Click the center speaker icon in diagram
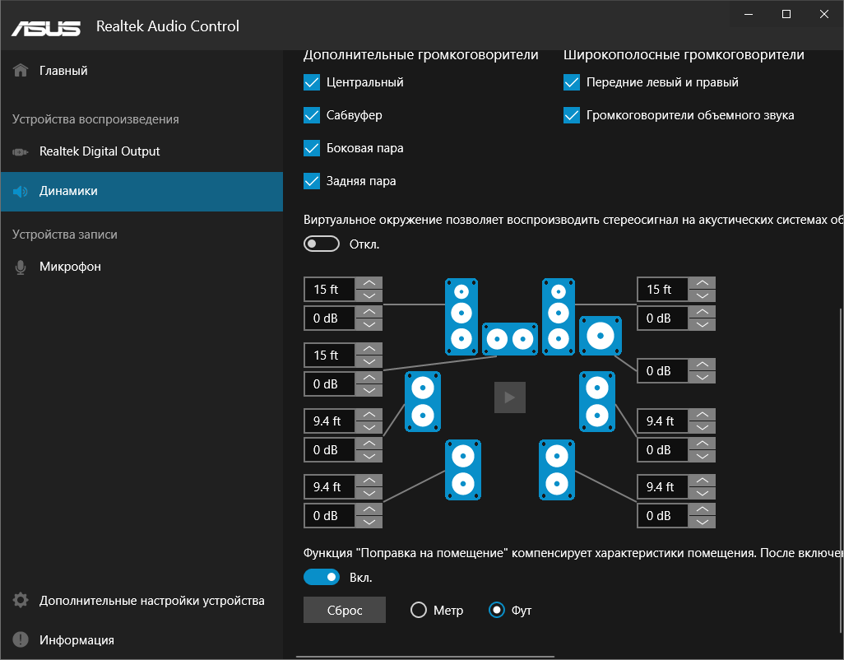This screenshot has height=660, width=844. [x=509, y=338]
